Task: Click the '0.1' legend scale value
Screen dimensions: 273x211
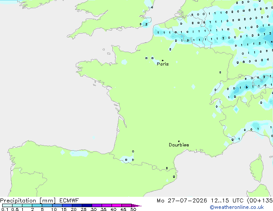Action: [5, 209]
